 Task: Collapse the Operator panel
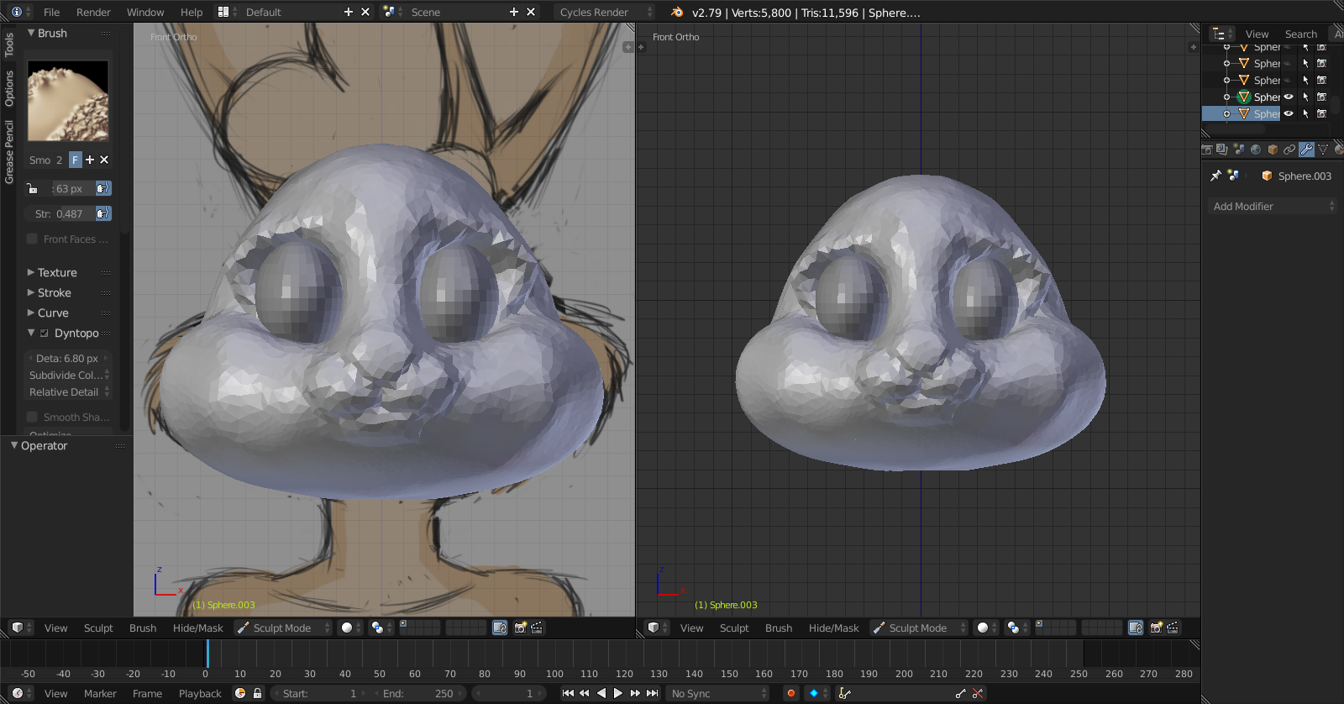(44, 445)
